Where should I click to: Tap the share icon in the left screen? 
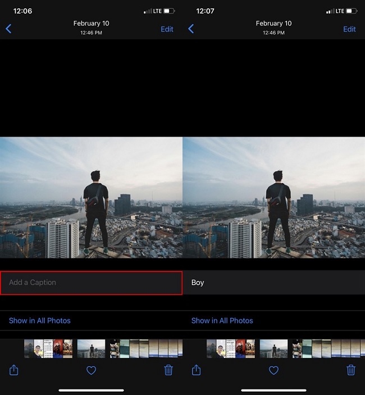point(14,370)
